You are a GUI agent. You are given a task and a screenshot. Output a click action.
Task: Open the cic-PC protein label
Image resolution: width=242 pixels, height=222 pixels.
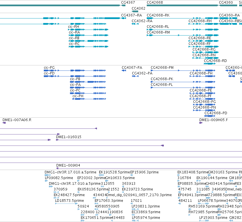tap(75, 90)
